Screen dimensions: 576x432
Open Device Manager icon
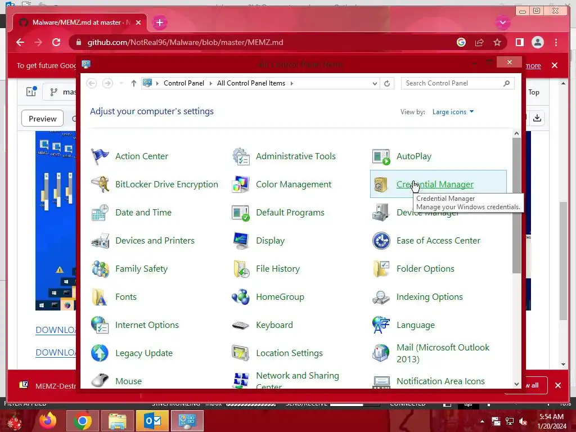[x=381, y=213]
